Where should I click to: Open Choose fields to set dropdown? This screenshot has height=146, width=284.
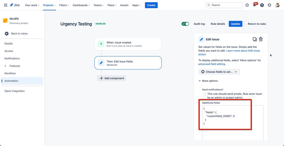pos(219,72)
